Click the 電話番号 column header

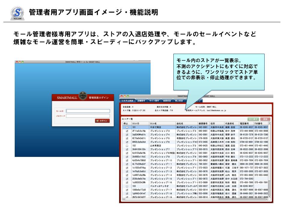click(x=246, y=124)
